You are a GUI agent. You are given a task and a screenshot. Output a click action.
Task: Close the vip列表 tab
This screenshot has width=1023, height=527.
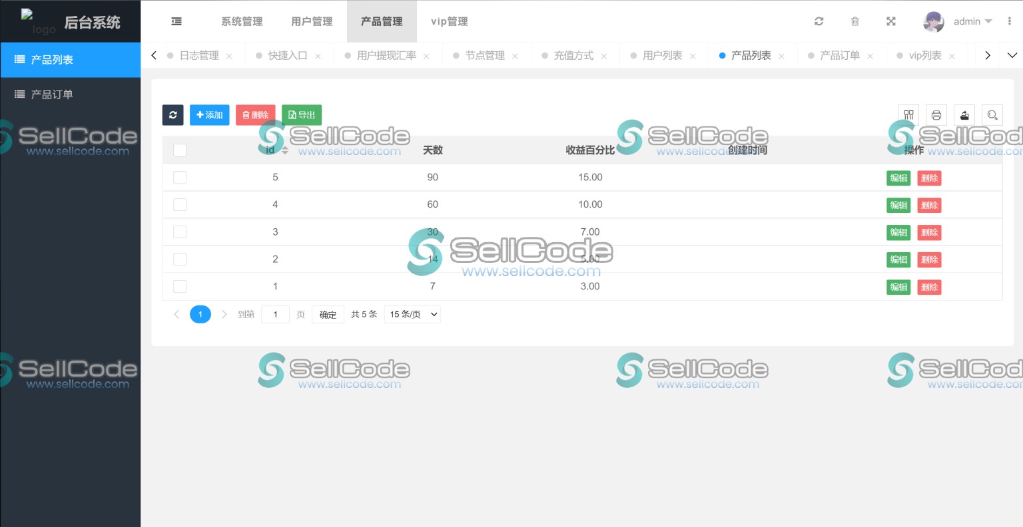[952, 56]
